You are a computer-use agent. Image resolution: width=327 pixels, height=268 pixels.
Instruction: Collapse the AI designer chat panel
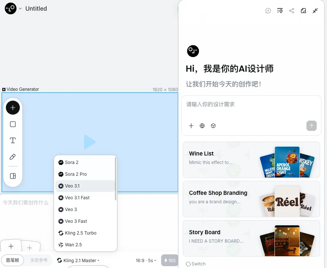315,11
